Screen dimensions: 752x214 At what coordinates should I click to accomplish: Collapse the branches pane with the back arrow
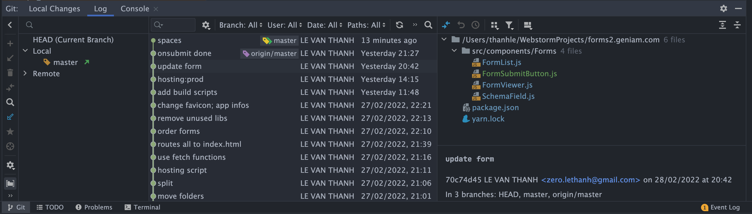pos(10,25)
